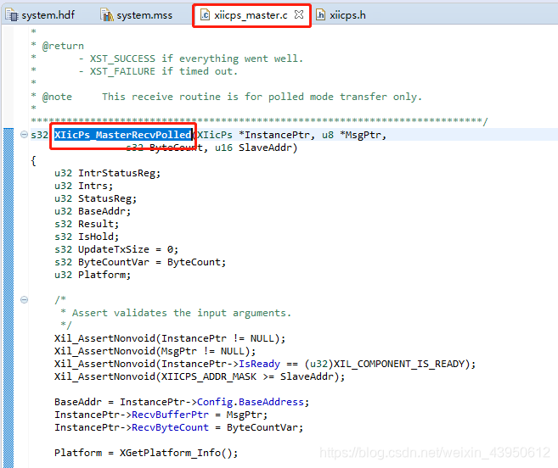
Task: Click the s32 Result declaration
Action: 87,224
